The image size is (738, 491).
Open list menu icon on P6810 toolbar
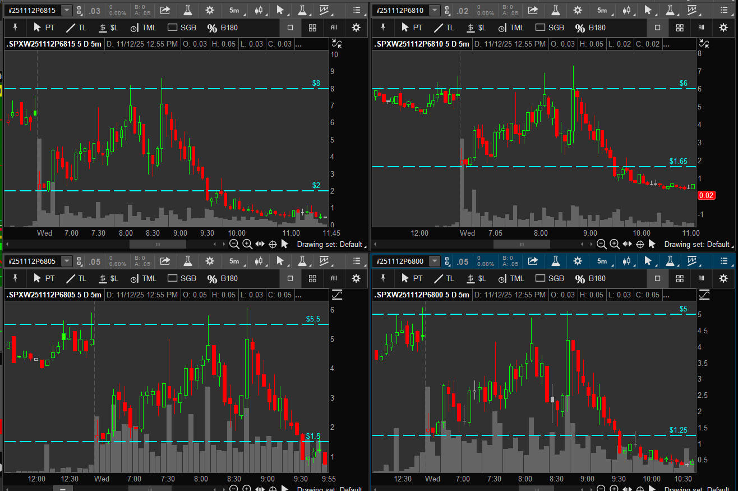coord(725,10)
